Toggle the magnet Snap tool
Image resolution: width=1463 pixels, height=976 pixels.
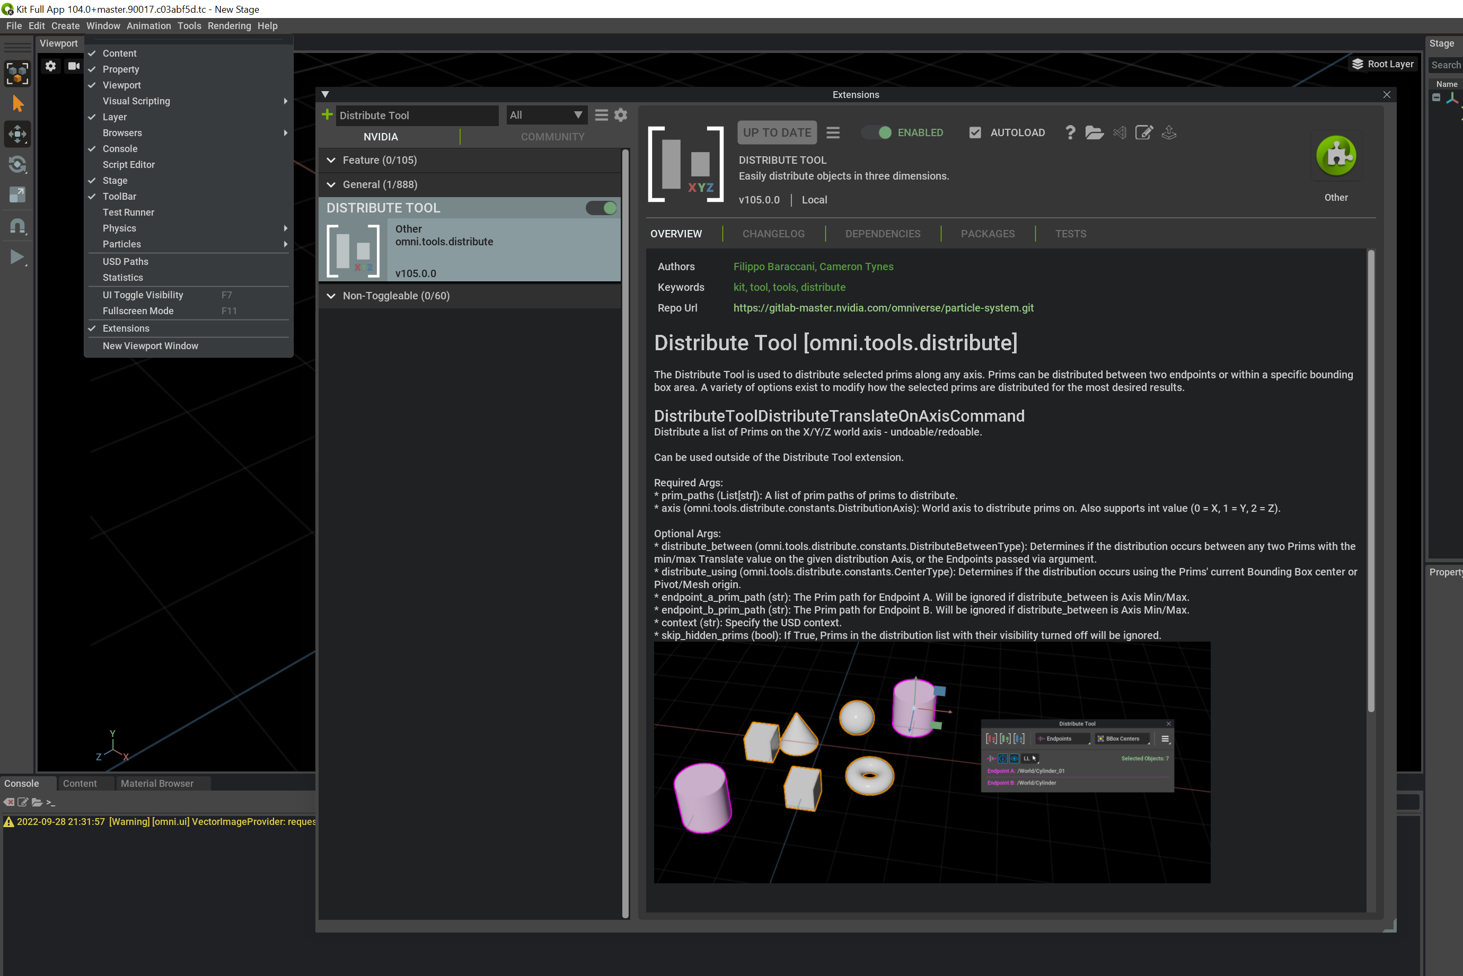pos(17,226)
